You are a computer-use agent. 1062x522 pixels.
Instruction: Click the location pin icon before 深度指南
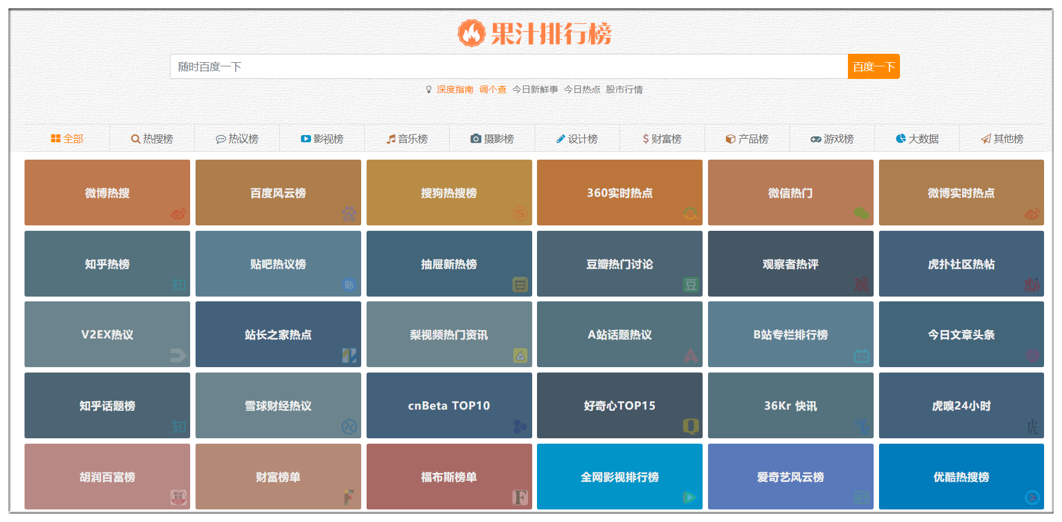coord(429,90)
